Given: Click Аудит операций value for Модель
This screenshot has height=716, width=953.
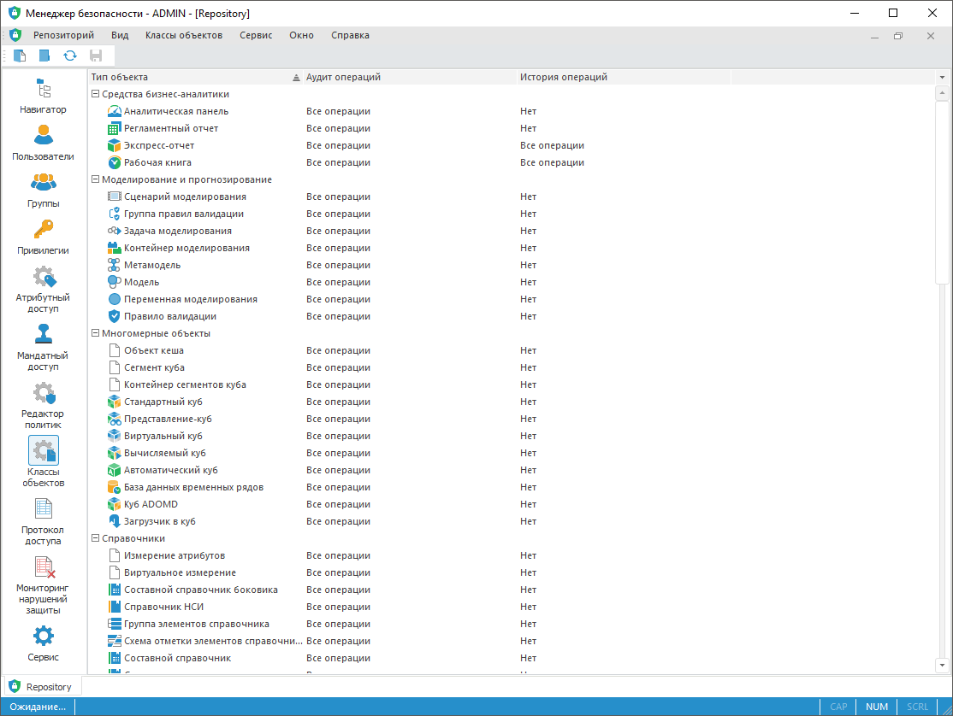Looking at the screenshot, I should [x=338, y=282].
